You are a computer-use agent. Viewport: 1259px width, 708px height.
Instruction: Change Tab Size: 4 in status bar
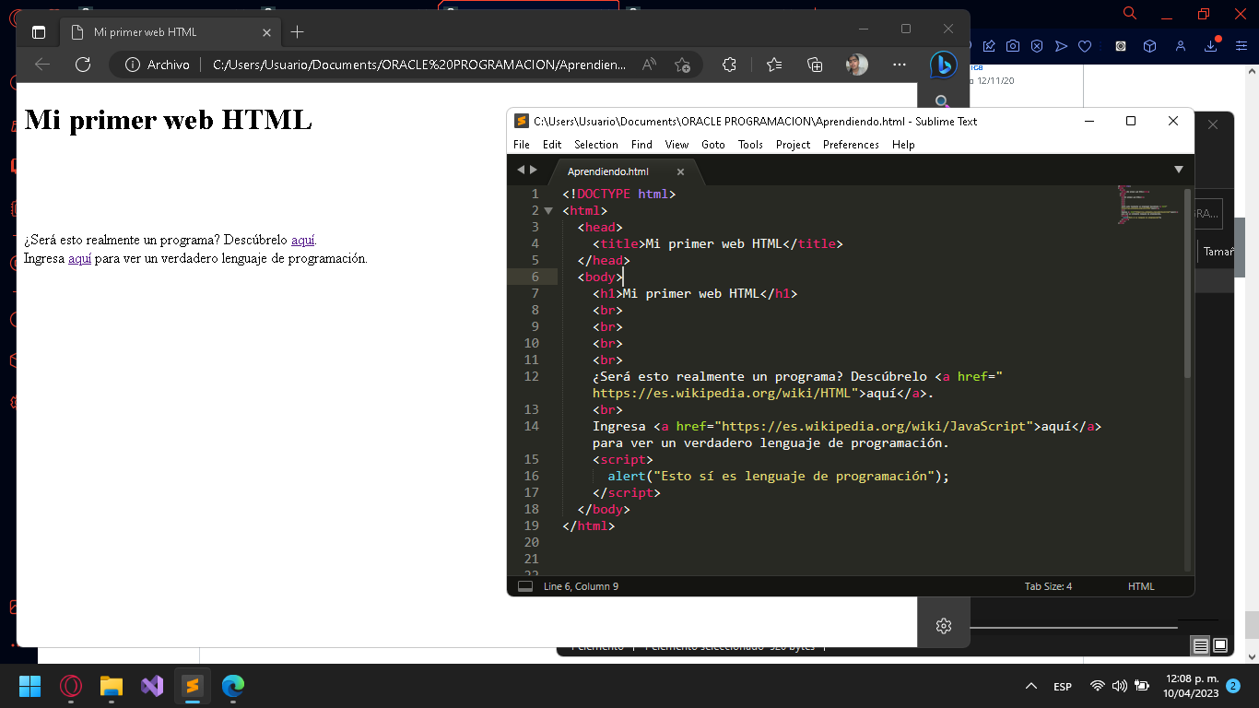1048,586
